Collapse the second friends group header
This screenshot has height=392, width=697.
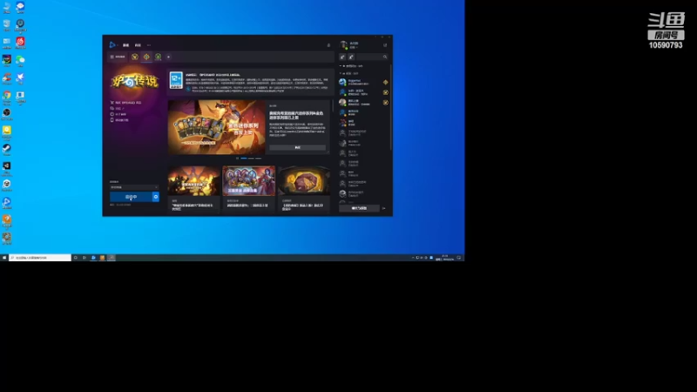[349, 74]
